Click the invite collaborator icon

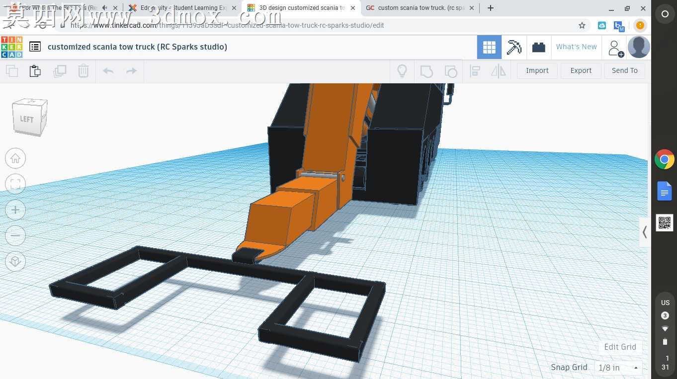(x=615, y=48)
